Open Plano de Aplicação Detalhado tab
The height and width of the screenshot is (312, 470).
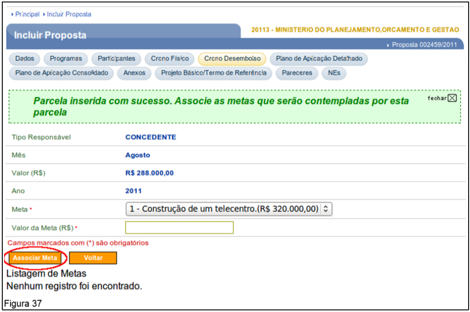(x=319, y=59)
